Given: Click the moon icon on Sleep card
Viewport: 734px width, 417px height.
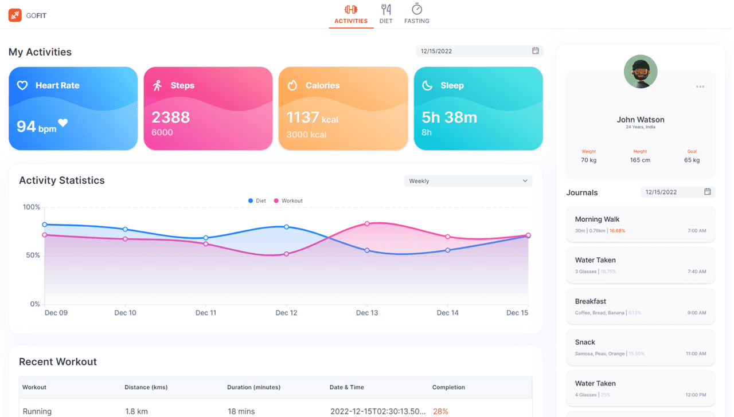Looking at the screenshot, I should pyautogui.click(x=428, y=85).
